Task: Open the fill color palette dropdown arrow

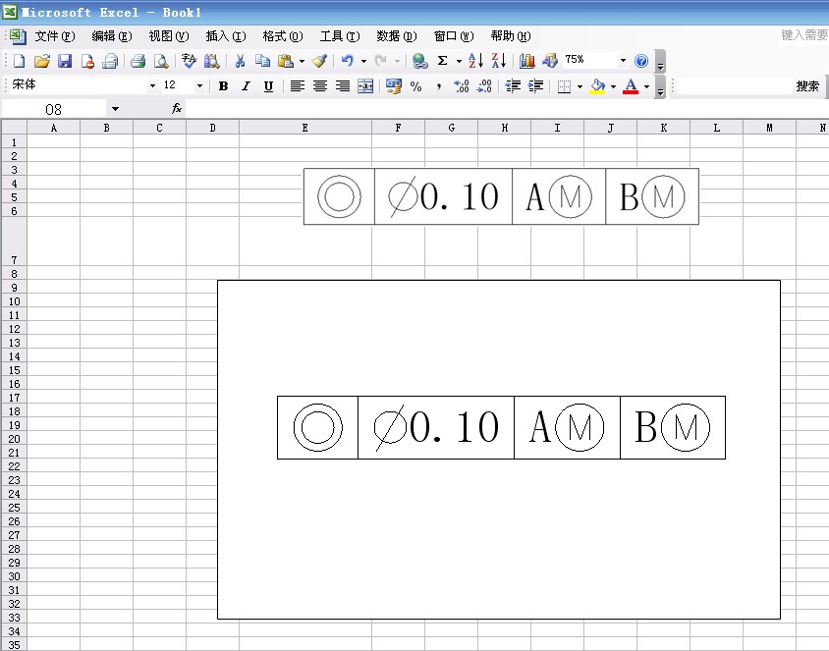Action: pyautogui.click(x=613, y=86)
